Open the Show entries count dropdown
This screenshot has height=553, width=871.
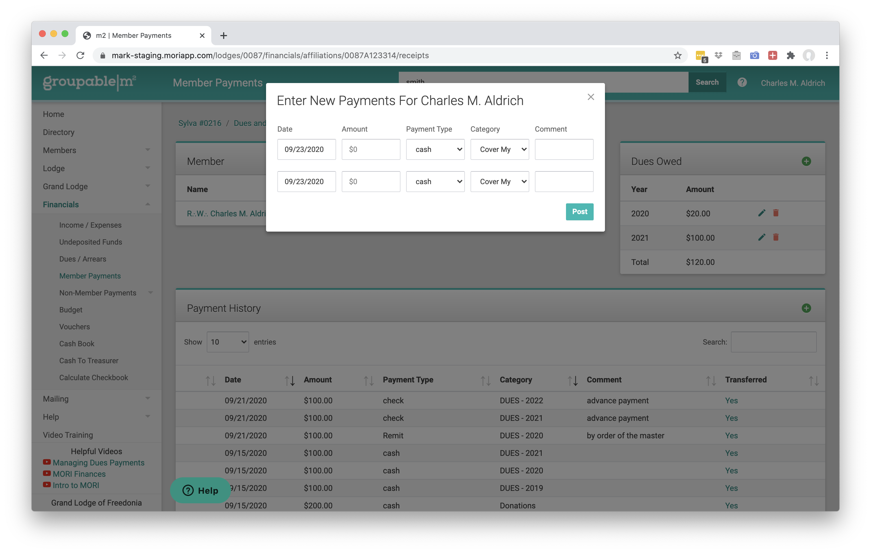[x=228, y=342]
